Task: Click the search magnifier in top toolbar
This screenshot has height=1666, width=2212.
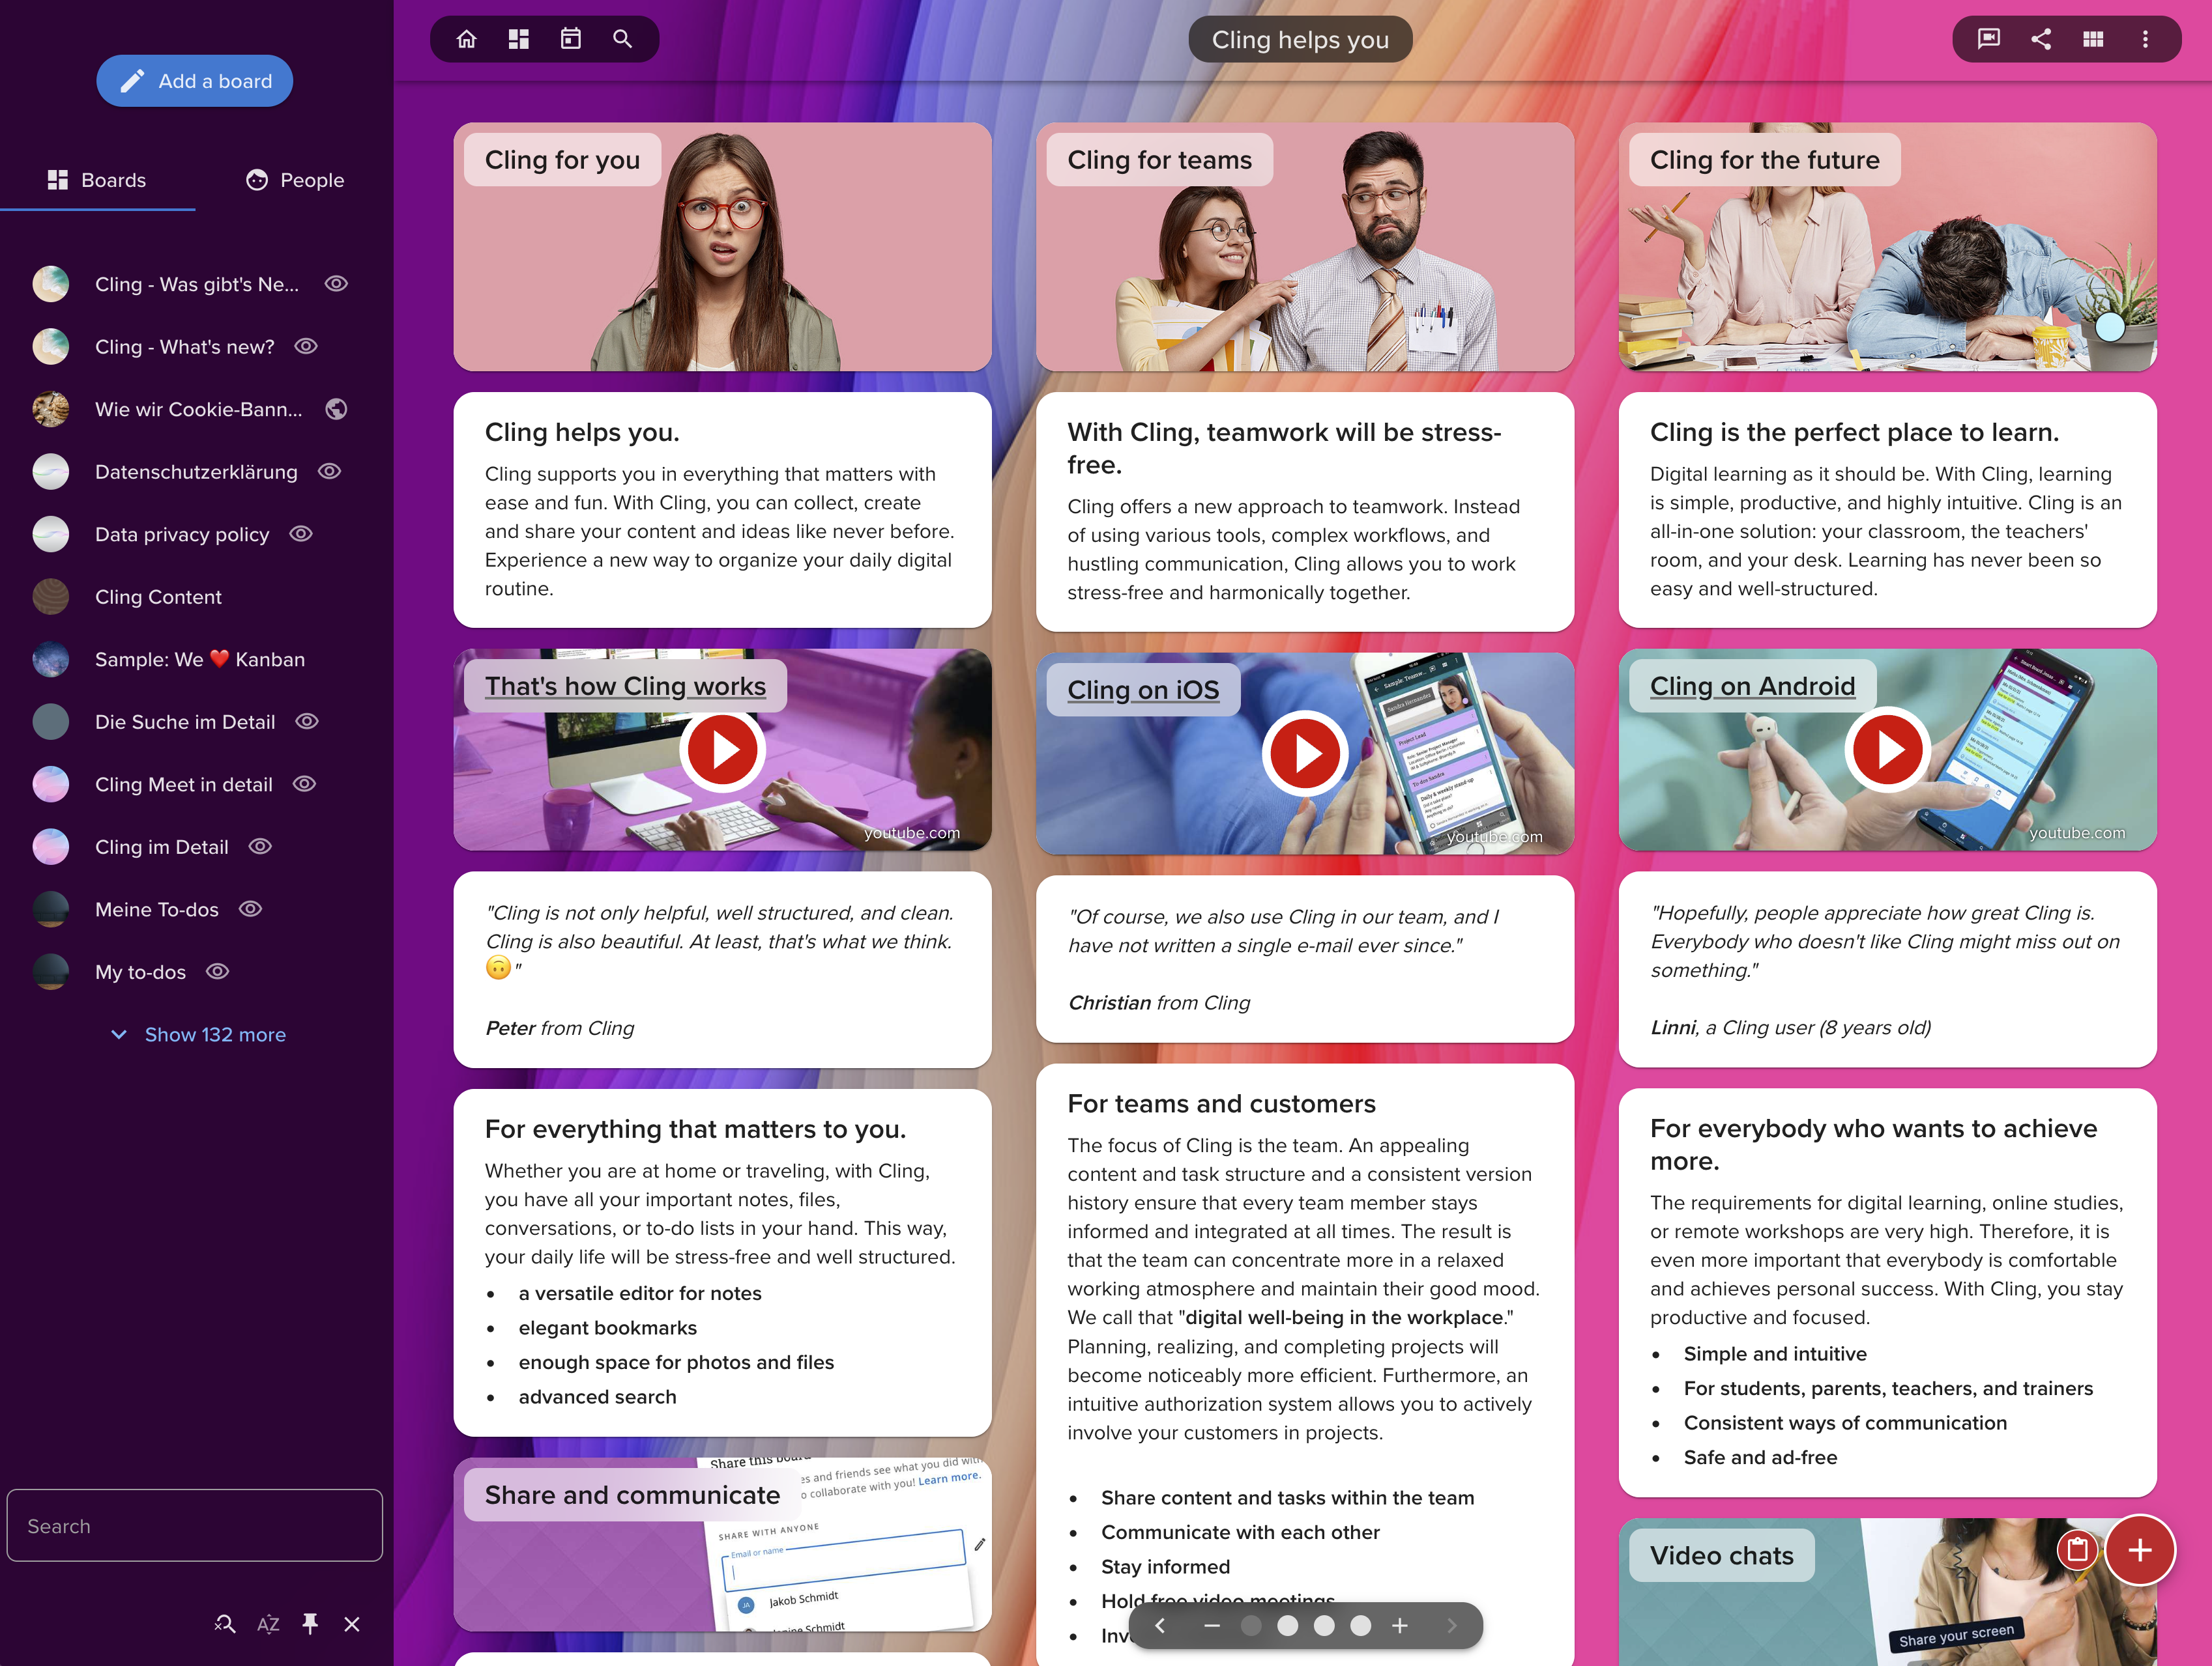Action: pos(622,39)
